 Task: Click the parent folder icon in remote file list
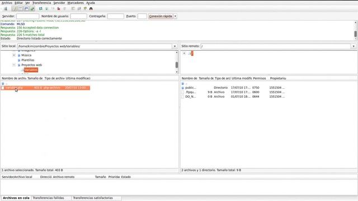click(x=183, y=84)
